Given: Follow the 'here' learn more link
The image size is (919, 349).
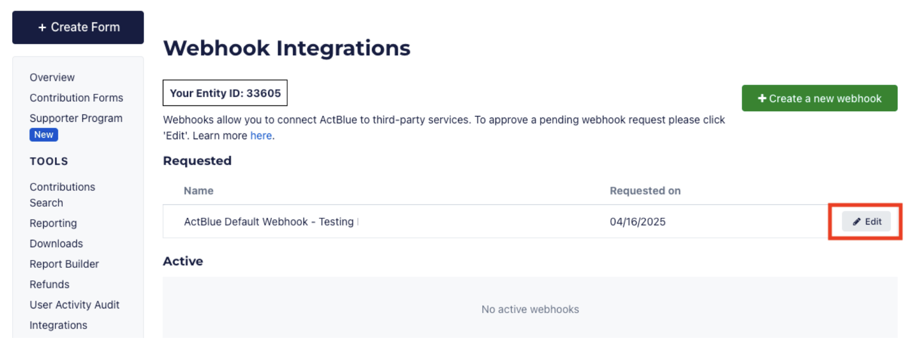Looking at the screenshot, I should click(x=261, y=136).
